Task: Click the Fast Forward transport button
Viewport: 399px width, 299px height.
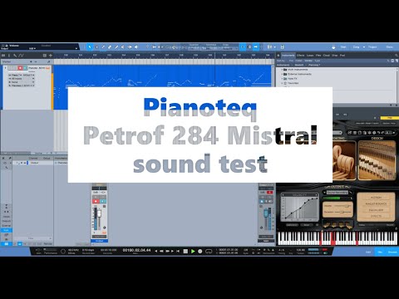Action: pyautogui.click(x=167, y=251)
